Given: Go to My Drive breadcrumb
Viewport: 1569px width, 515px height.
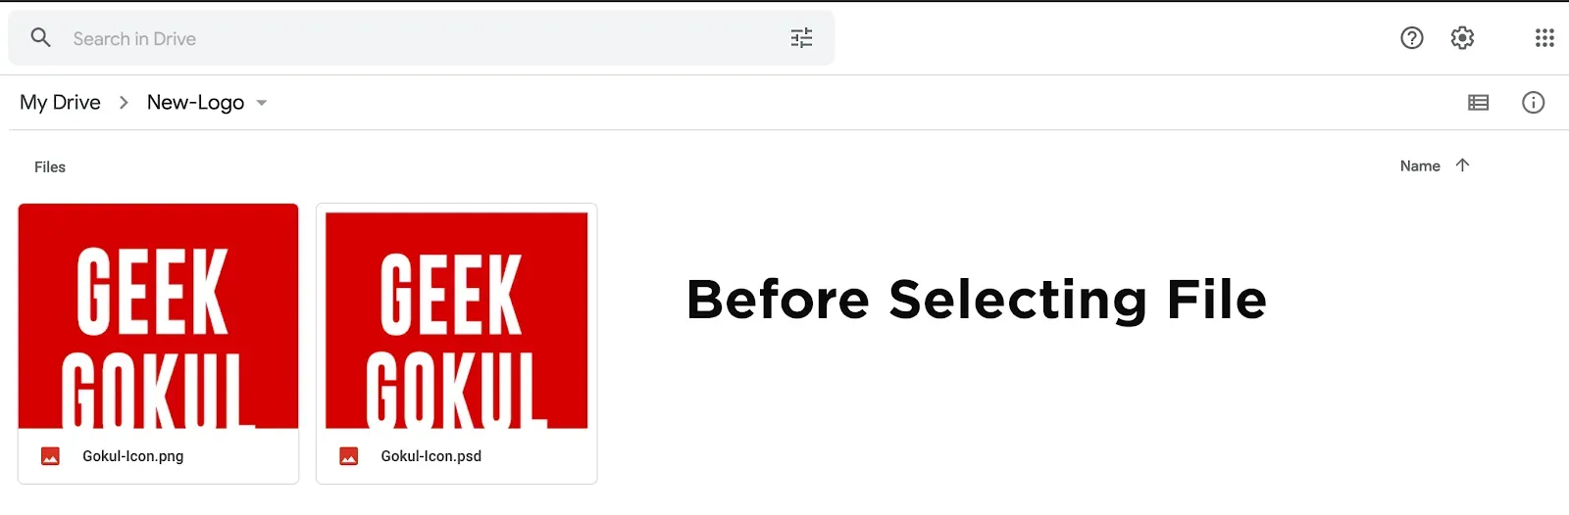Looking at the screenshot, I should tap(60, 103).
